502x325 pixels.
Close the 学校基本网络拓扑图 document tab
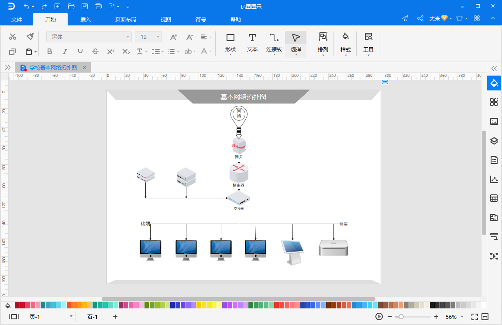(x=85, y=67)
